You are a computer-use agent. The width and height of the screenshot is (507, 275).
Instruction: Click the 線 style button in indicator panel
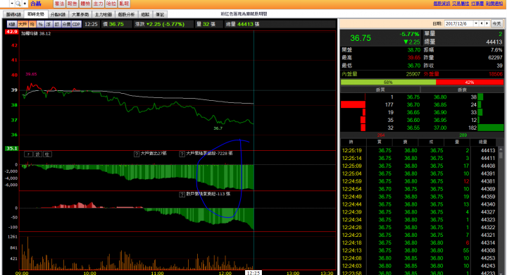point(38,154)
